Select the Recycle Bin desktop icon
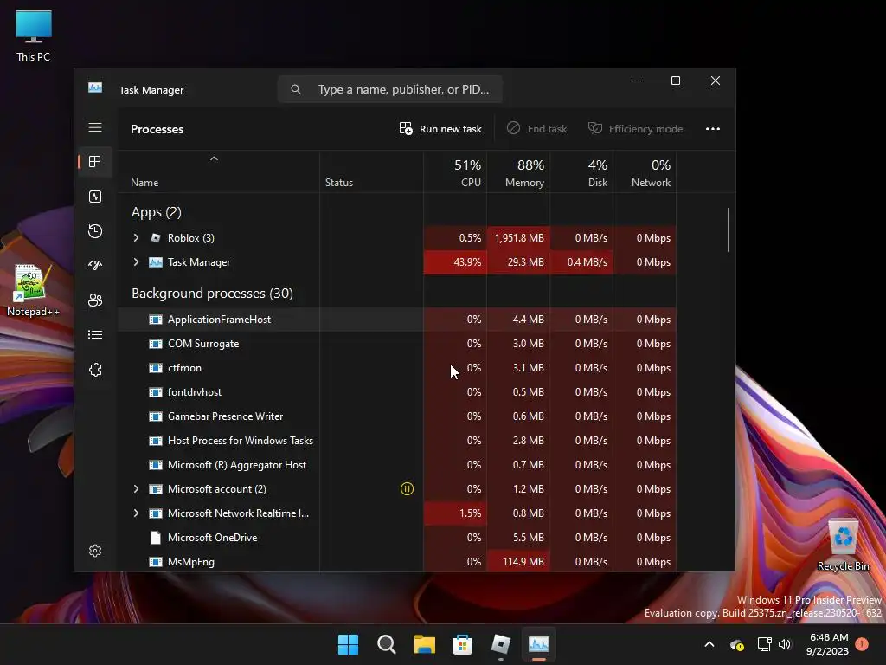 point(843,545)
